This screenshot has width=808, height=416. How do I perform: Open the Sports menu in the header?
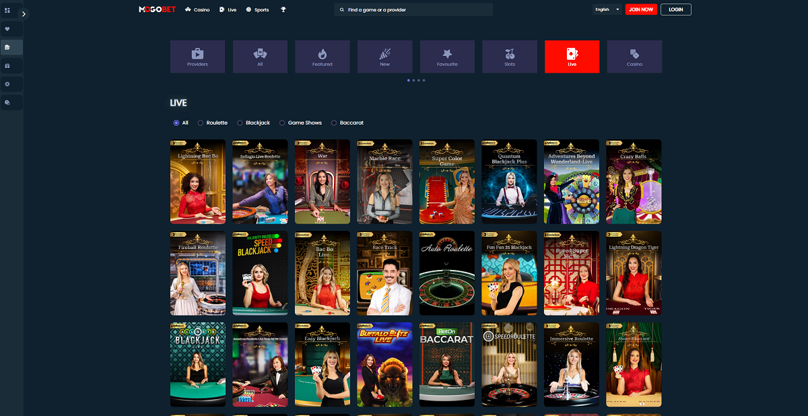[258, 10]
